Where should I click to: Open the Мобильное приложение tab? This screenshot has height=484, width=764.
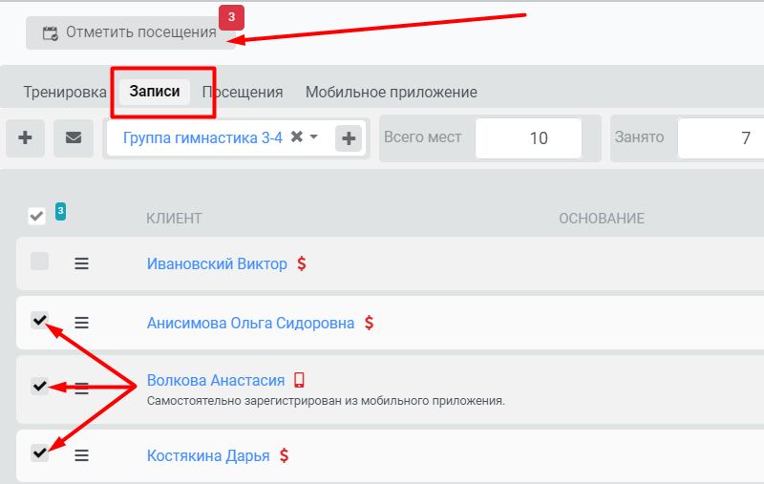pyautogui.click(x=392, y=92)
